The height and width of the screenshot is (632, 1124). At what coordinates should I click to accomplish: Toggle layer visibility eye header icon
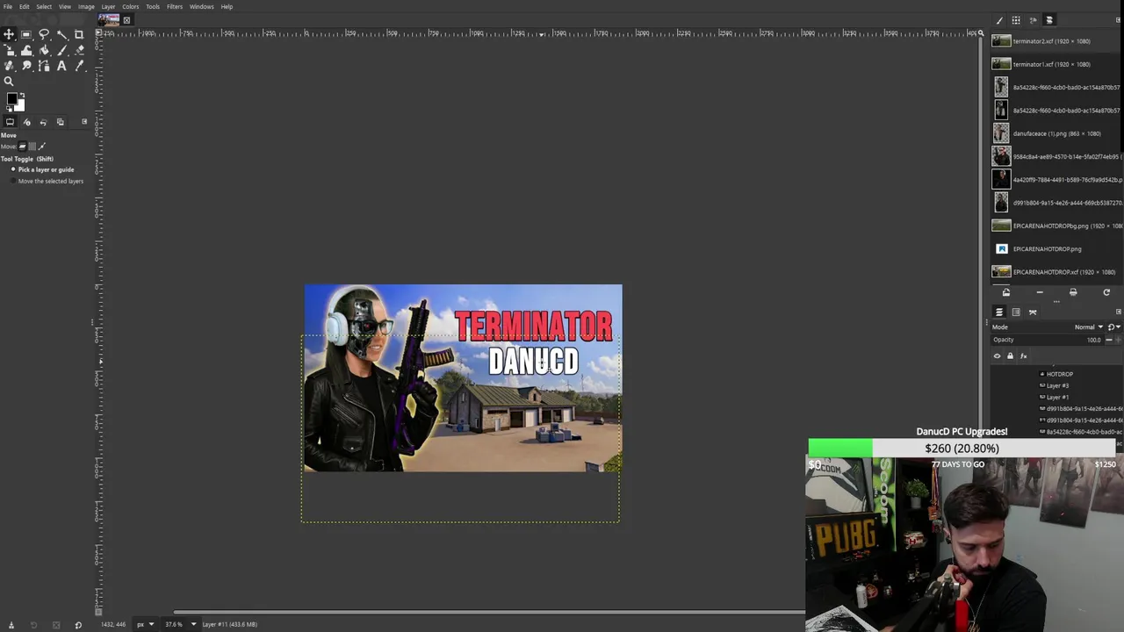[x=997, y=356]
